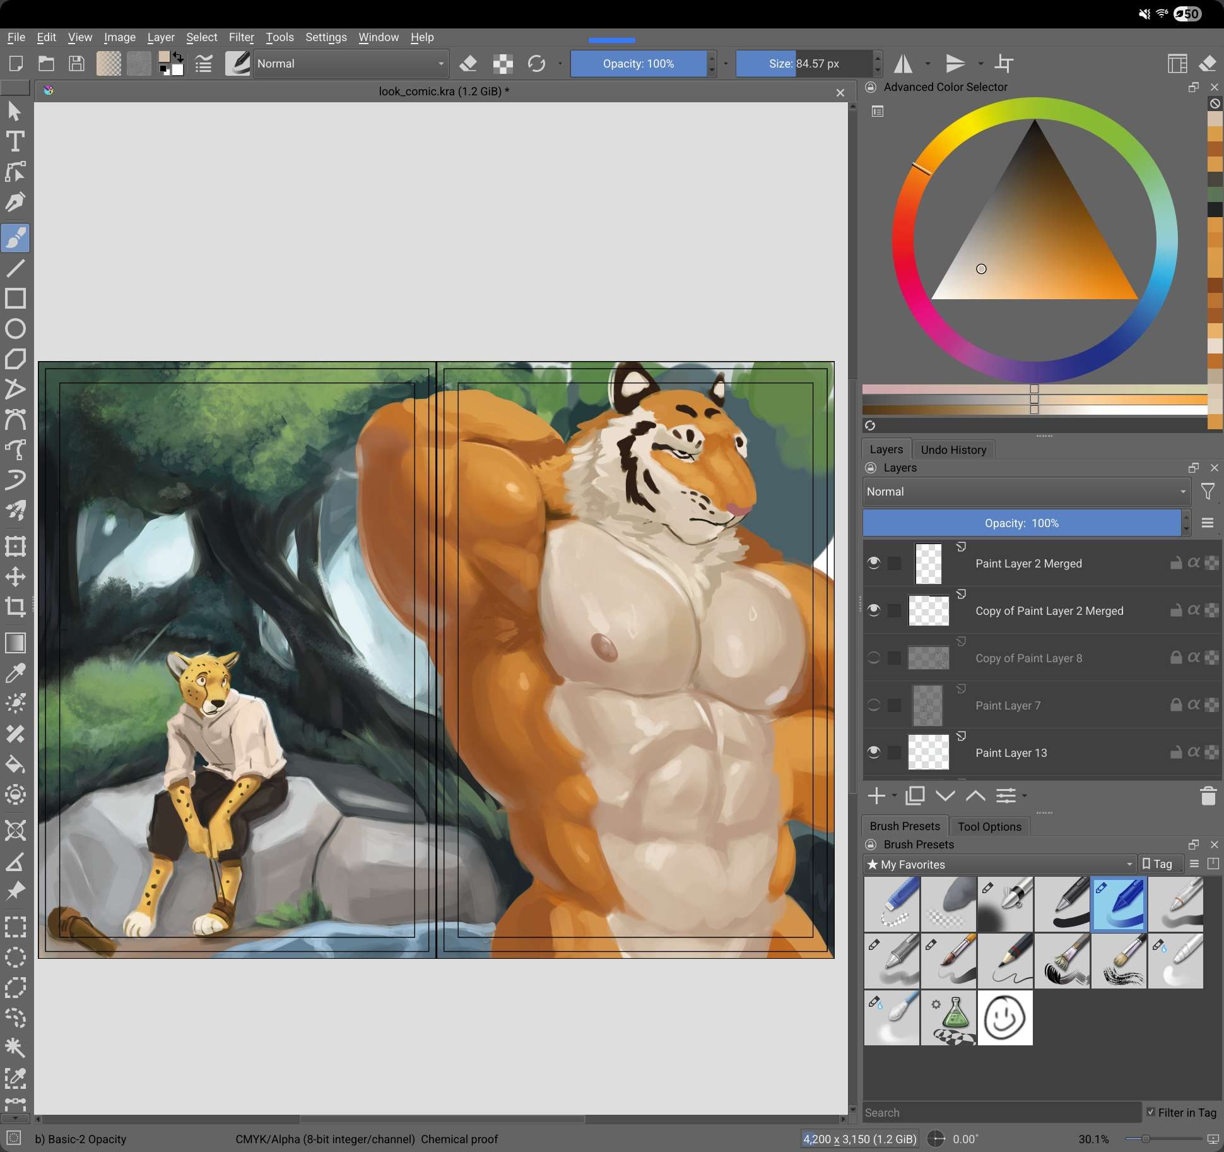Image resolution: width=1224 pixels, height=1152 pixels.
Task: Toggle eraser mode in top toolbar
Action: pos(468,64)
